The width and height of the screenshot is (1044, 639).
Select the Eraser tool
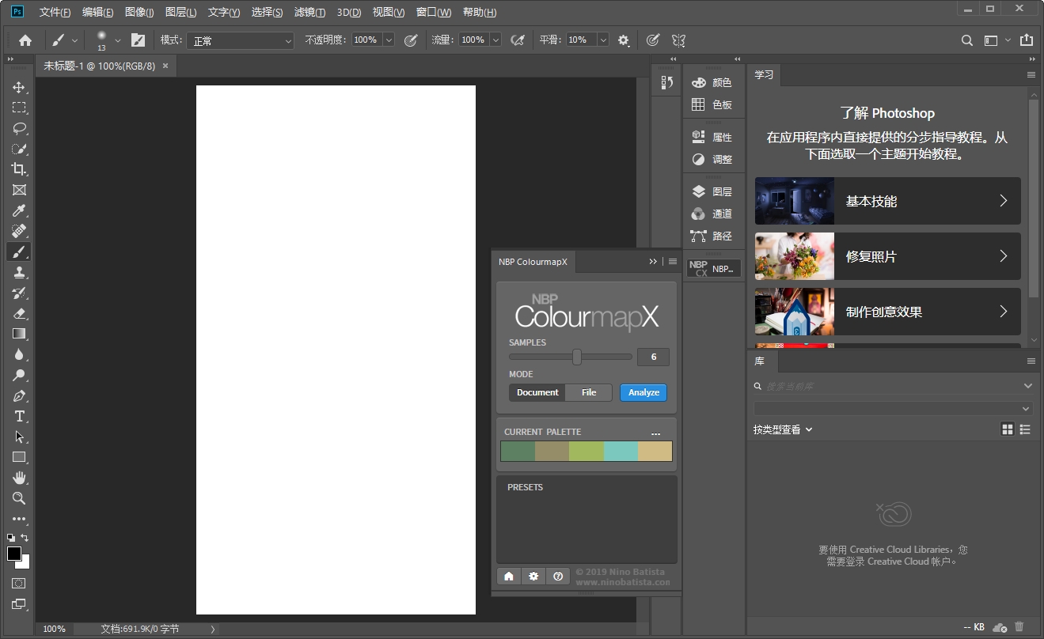pyautogui.click(x=19, y=313)
